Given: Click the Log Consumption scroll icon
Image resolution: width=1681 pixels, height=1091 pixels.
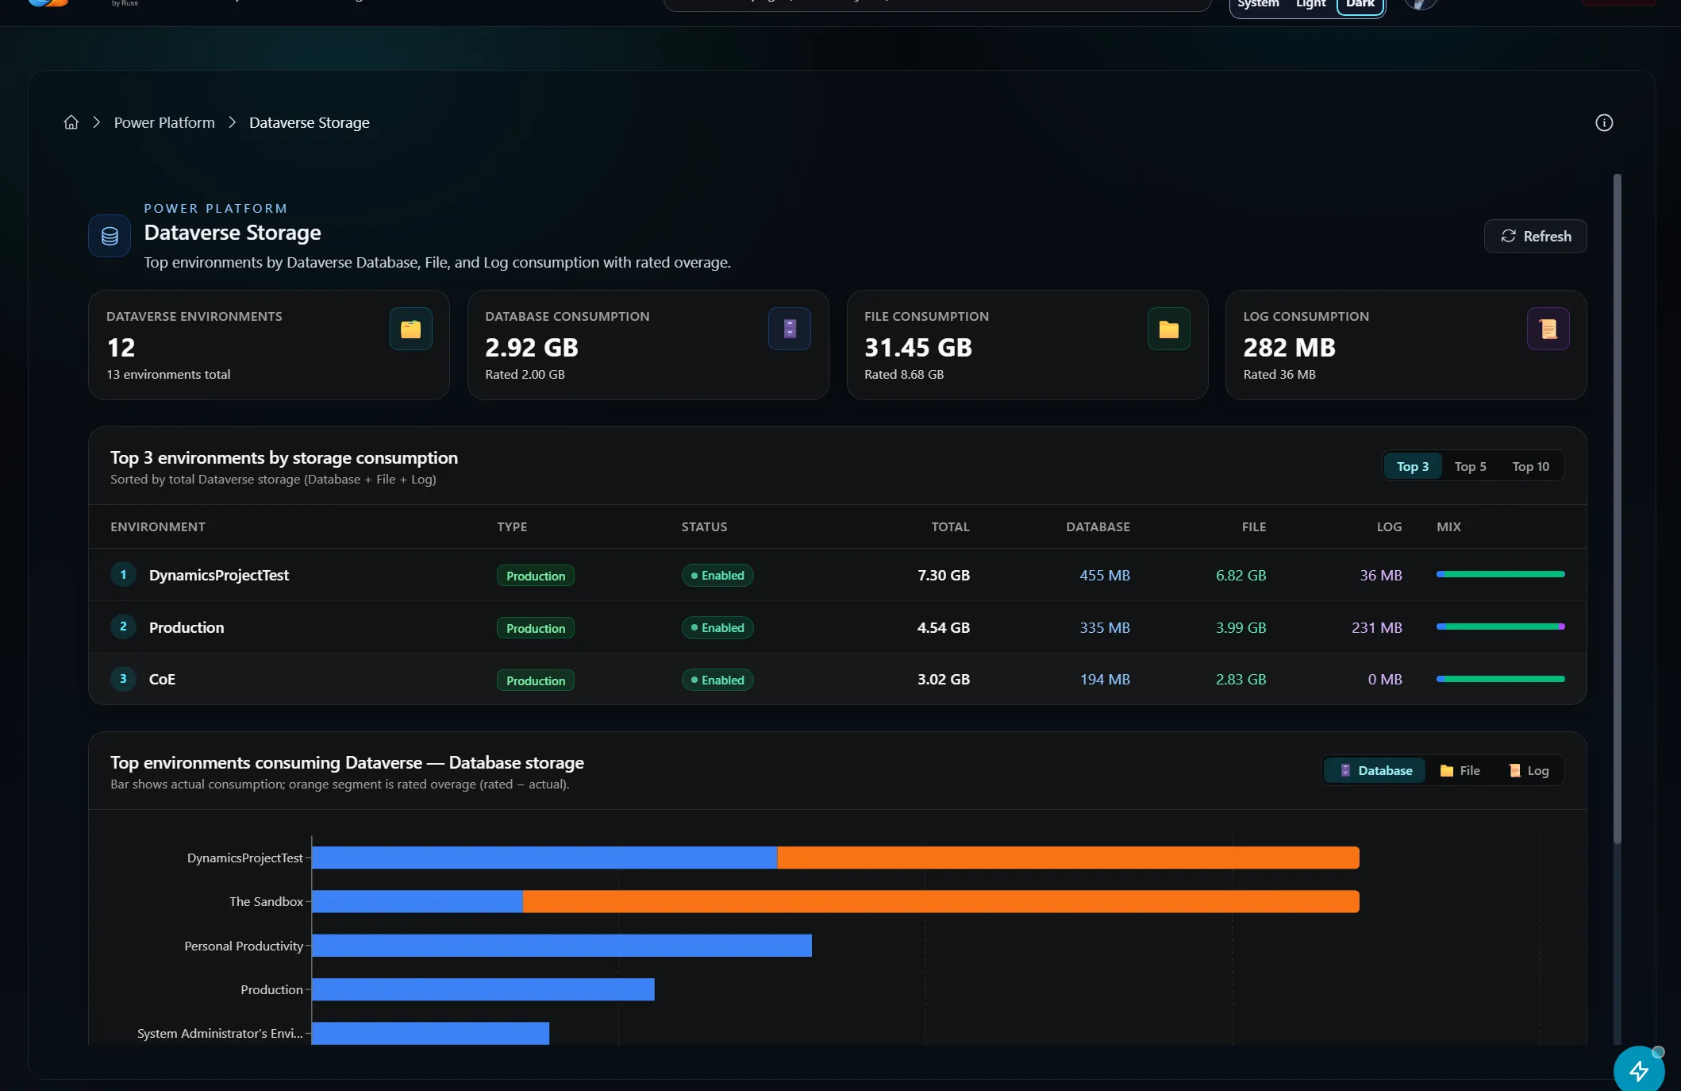Looking at the screenshot, I should pos(1548,329).
